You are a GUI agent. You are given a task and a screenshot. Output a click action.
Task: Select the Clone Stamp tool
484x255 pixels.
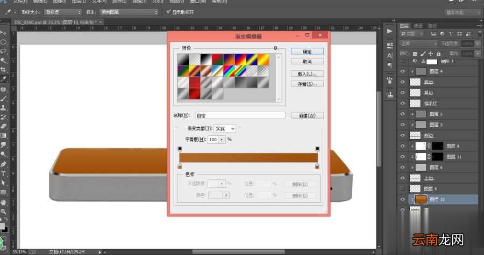[x=3, y=108]
